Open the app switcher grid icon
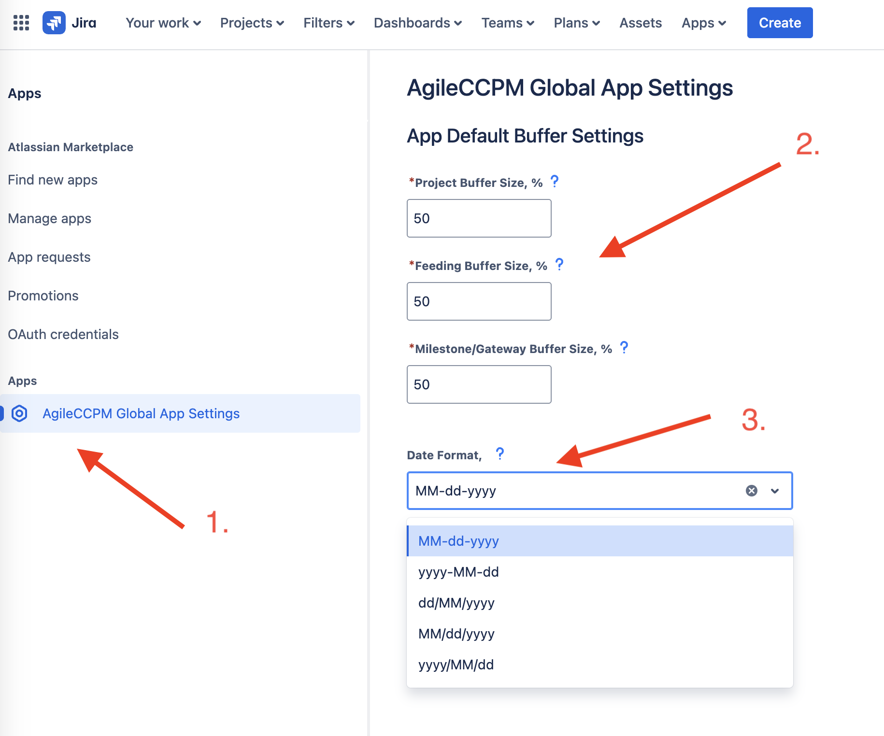The width and height of the screenshot is (884, 736). tap(21, 23)
